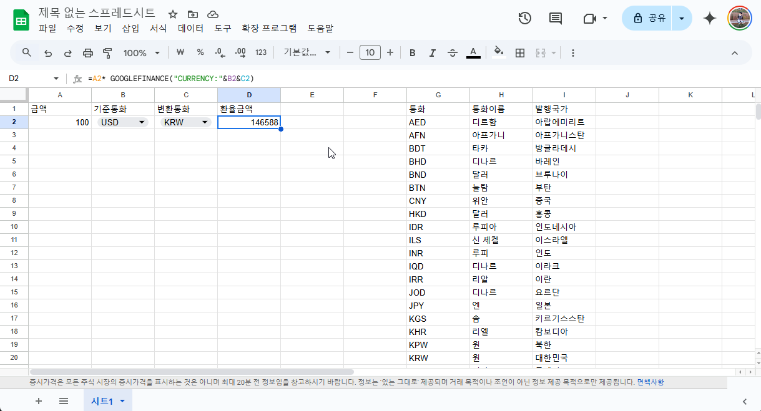Open the borders menu icon

[519, 52]
